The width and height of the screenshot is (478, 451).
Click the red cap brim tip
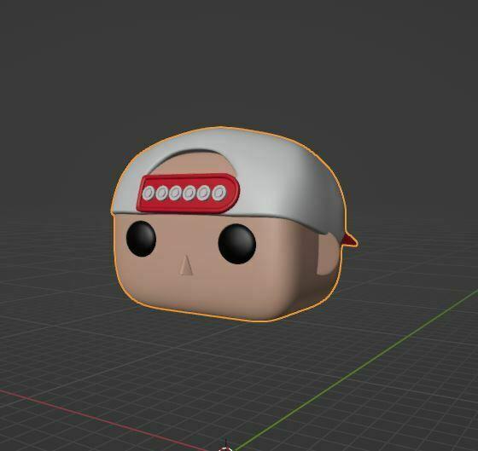[x=351, y=240]
